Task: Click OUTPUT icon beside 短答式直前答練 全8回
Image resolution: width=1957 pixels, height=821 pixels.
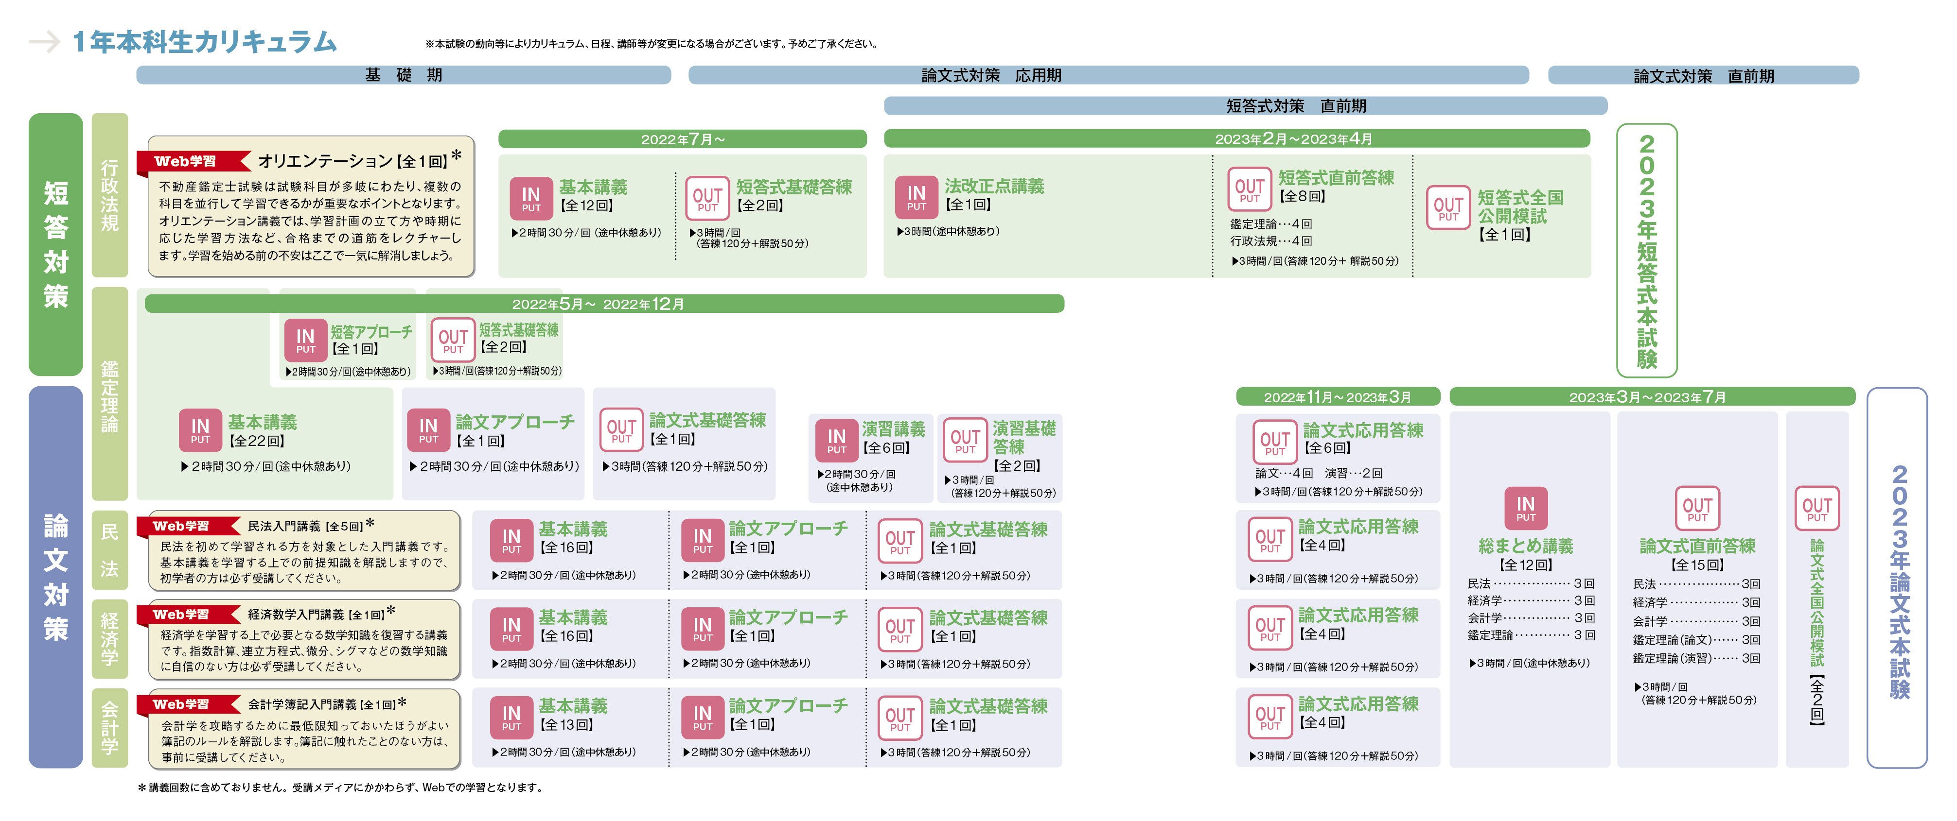Action: 1249,189
